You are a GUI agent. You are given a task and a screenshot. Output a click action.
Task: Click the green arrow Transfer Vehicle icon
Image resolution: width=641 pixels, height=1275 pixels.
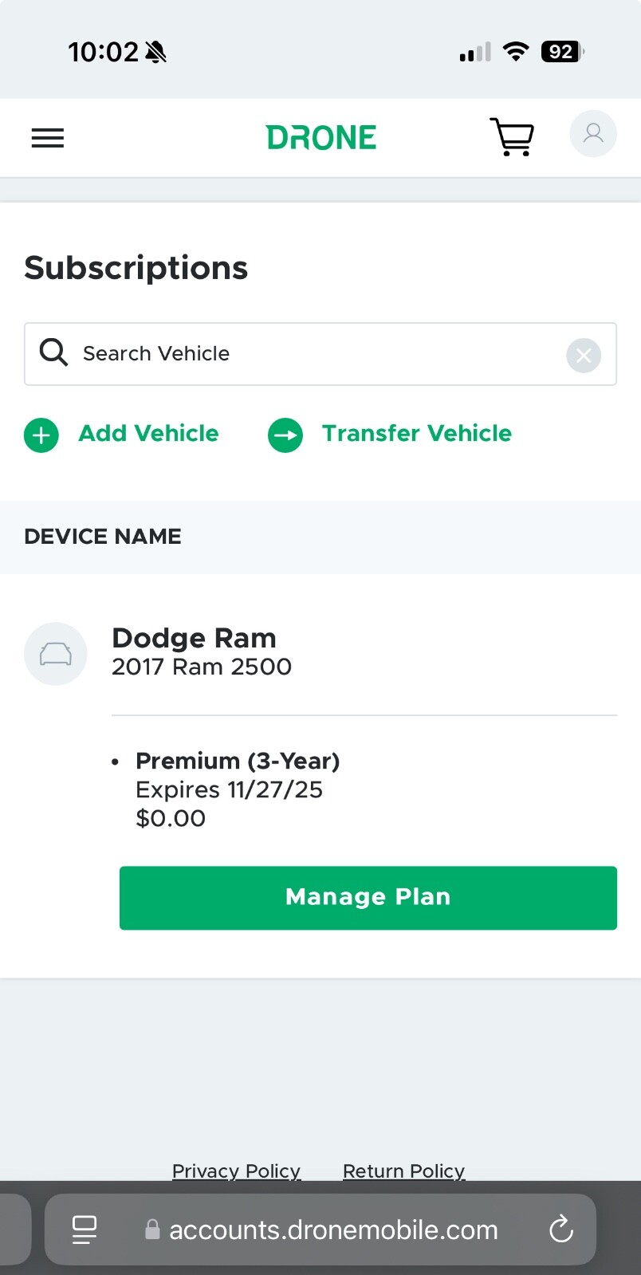point(285,435)
